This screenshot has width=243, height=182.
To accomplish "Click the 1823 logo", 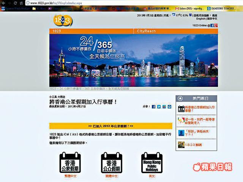I will [63, 20].
